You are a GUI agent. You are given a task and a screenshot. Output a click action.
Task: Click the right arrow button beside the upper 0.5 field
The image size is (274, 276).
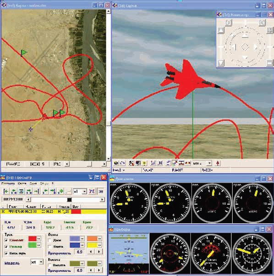pyautogui.click(x=99, y=252)
